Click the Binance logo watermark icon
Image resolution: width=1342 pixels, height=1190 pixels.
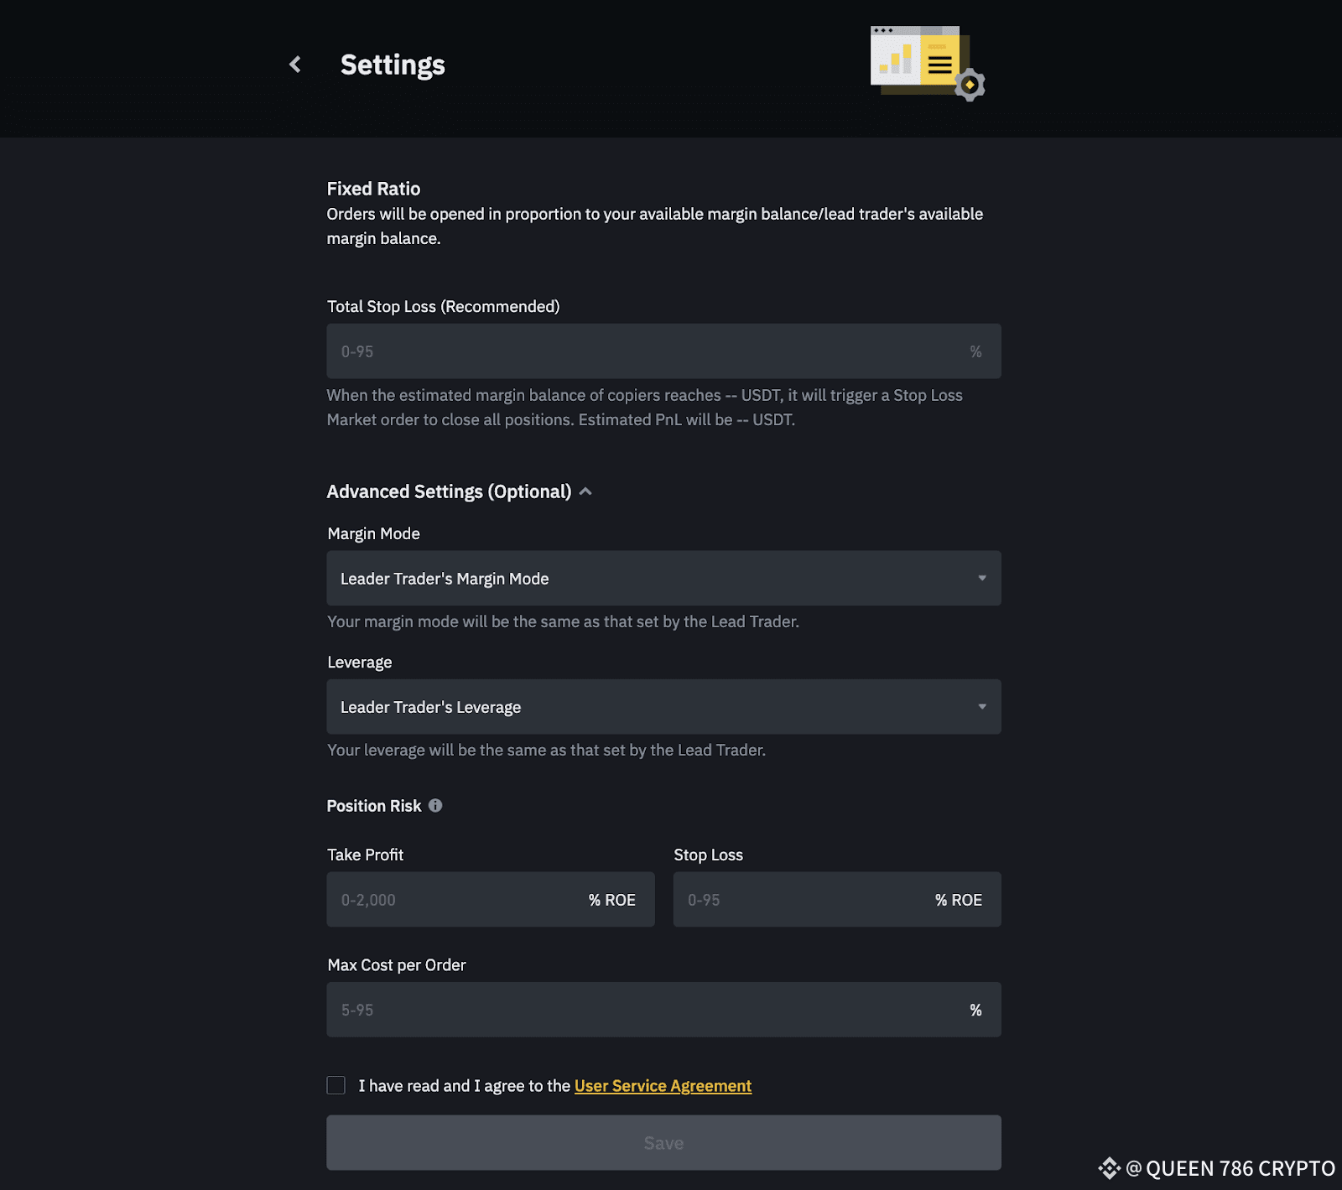[1109, 1168]
